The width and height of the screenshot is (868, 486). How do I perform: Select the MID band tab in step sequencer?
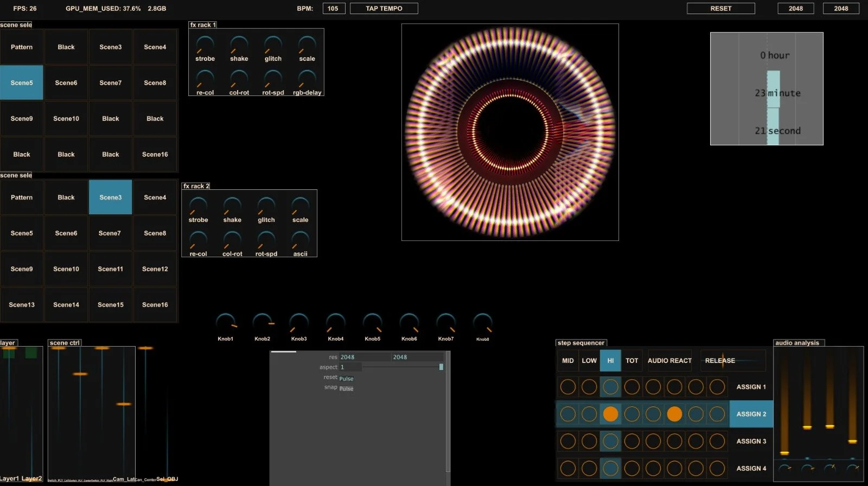coord(567,361)
